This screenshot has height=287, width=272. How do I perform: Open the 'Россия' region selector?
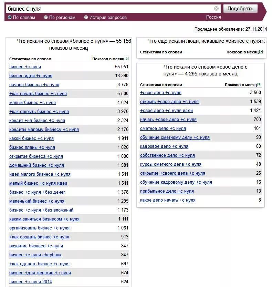click(x=213, y=17)
